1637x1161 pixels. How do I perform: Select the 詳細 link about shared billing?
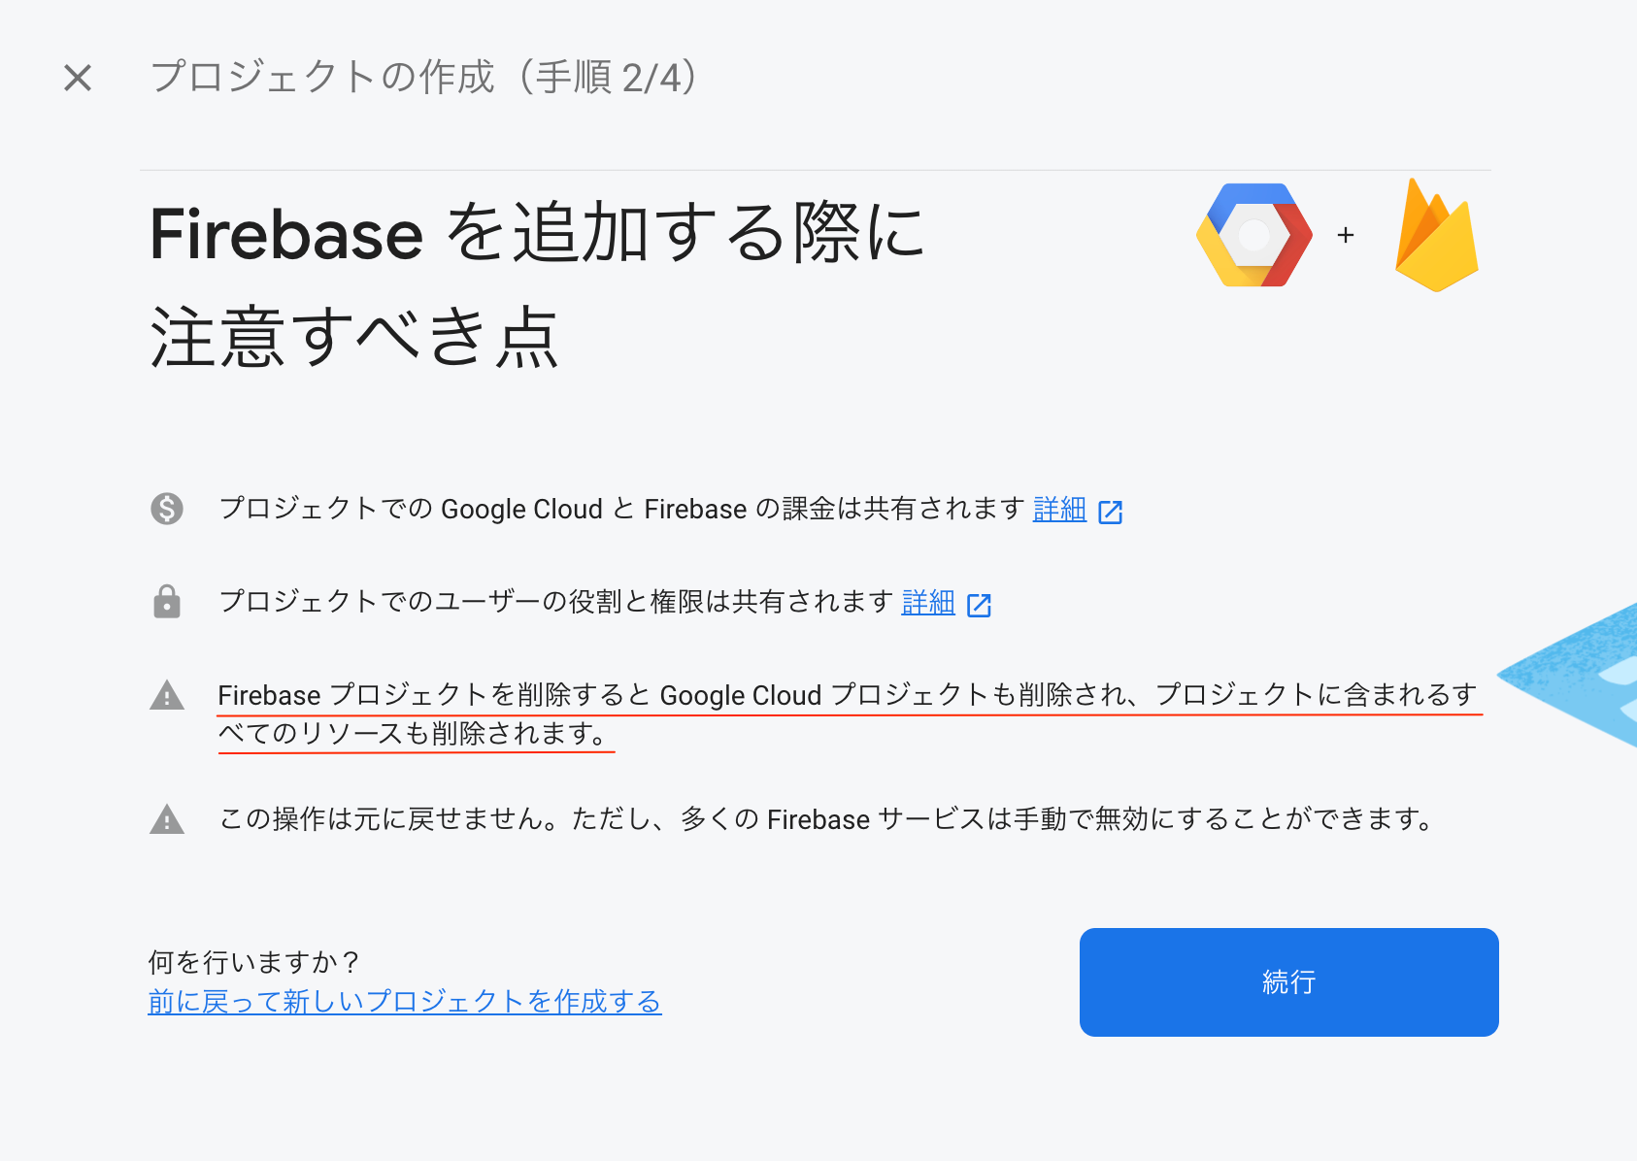click(x=1058, y=509)
